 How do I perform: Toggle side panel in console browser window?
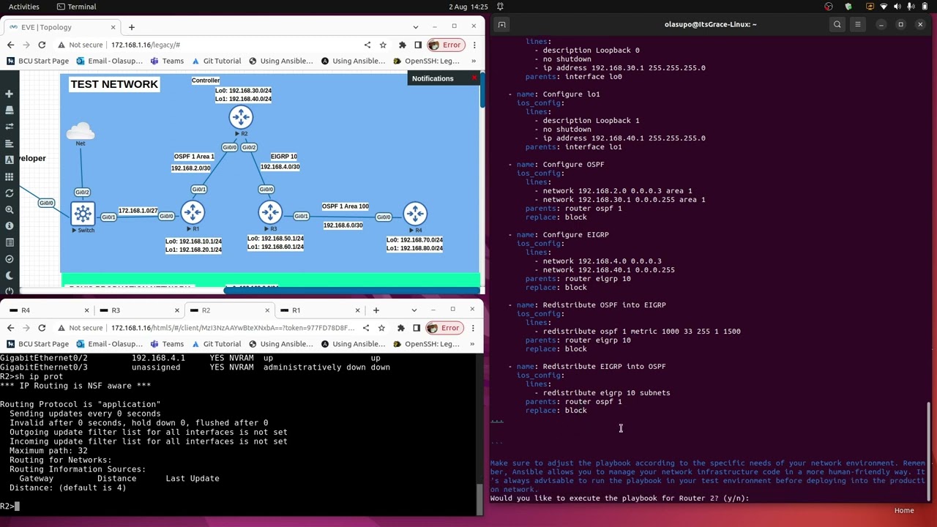click(416, 328)
